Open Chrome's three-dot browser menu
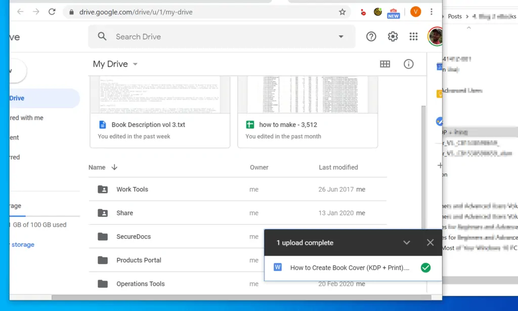The image size is (518, 311). [x=431, y=11]
